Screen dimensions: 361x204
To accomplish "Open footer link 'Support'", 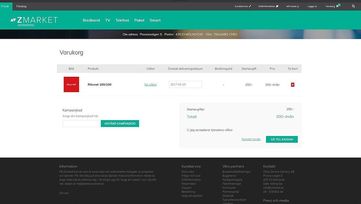I will coord(186,188).
